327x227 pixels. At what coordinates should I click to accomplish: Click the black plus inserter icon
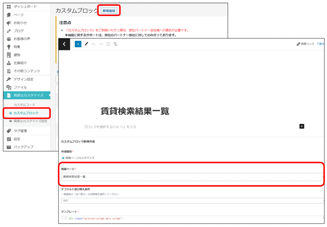click(x=302, y=126)
